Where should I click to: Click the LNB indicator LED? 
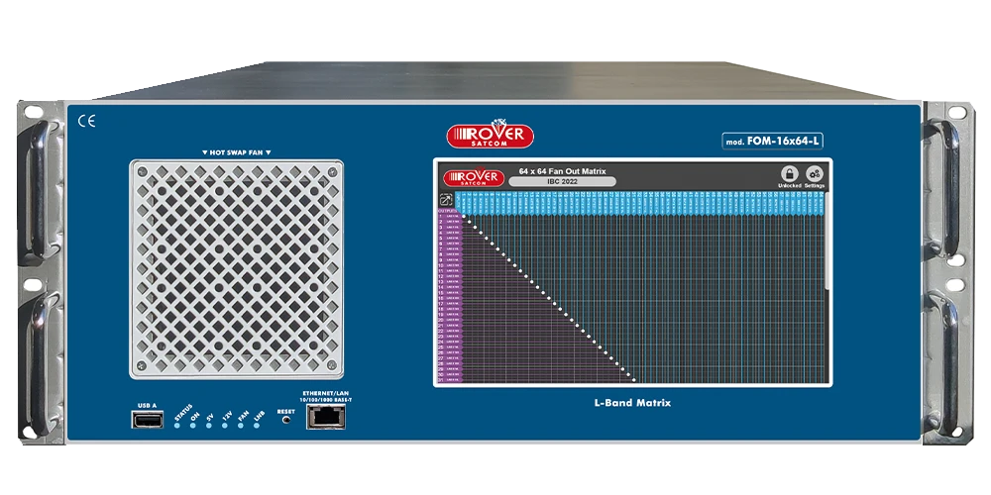coord(256,426)
